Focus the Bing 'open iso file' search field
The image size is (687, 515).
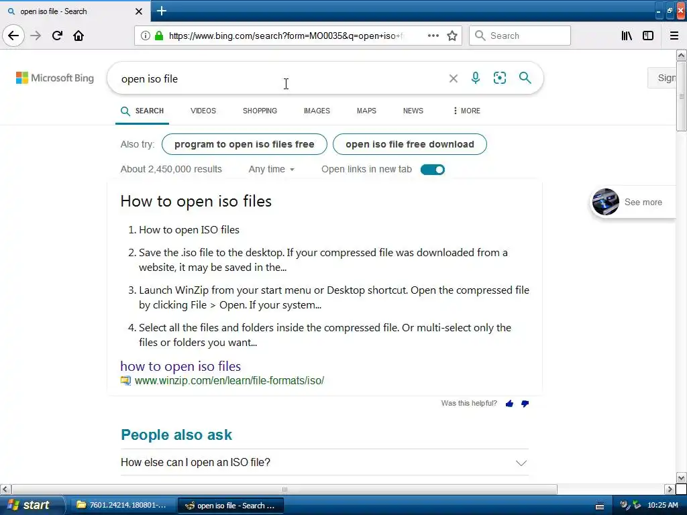pos(280,78)
